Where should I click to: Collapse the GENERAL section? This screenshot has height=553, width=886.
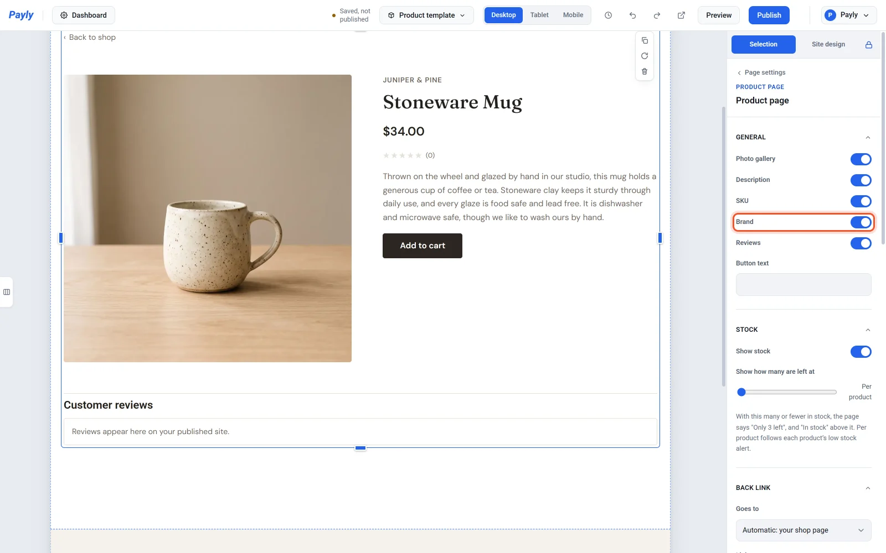[x=868, y=138]
